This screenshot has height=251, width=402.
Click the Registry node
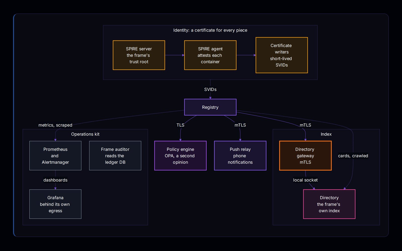(x=210, y=107)
